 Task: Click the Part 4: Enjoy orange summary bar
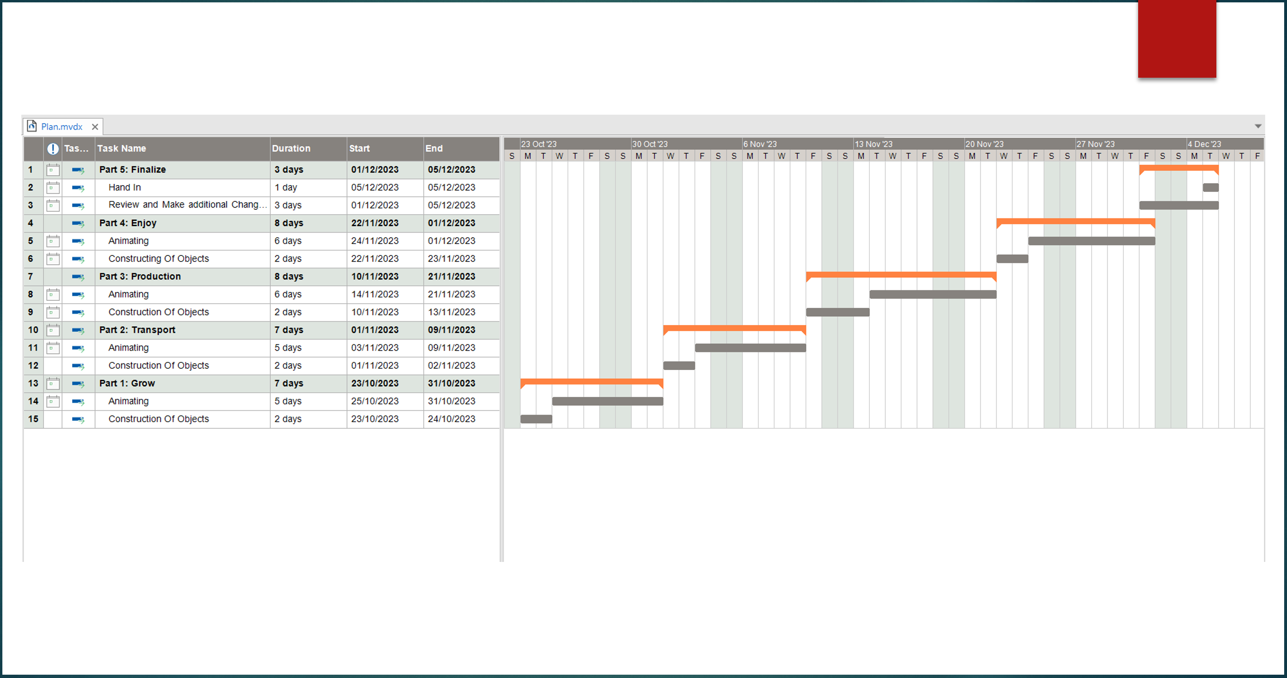point(1075,221)
